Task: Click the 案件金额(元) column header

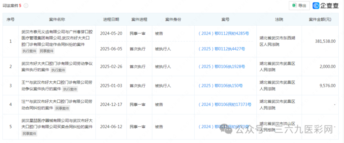Action: 320,19
